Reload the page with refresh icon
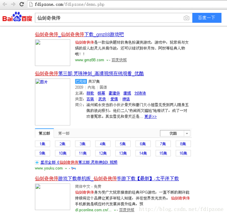Viewport: 227px width, 215px height. [x=22, y=4]
